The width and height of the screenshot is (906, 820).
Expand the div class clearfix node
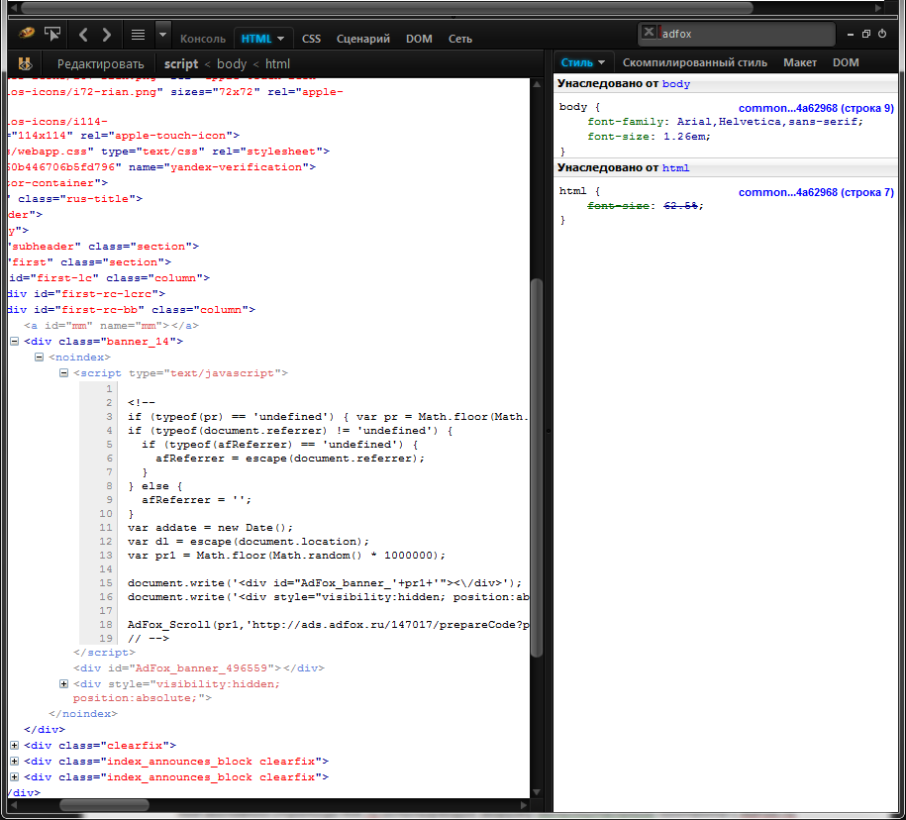click(14, 745)
